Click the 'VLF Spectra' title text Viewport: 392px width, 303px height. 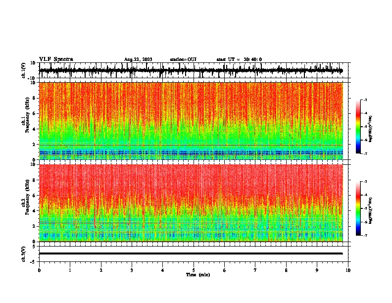tap(56, 59)
